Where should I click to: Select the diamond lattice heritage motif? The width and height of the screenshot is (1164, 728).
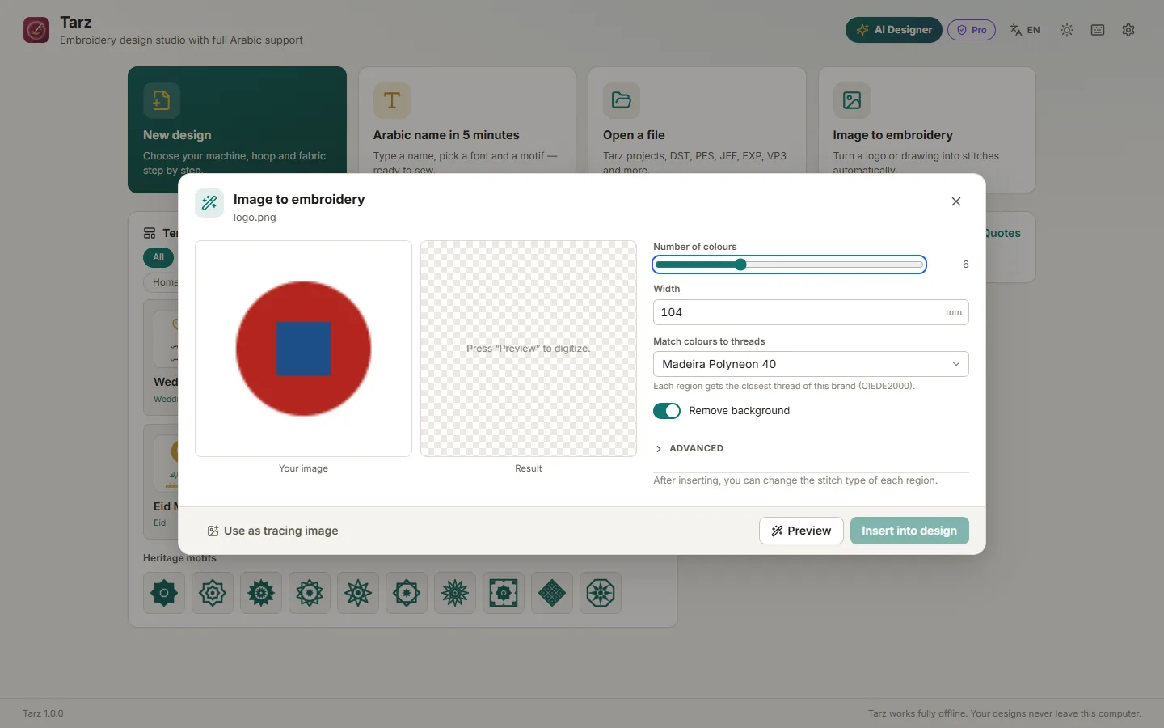(x=552, y=593)
